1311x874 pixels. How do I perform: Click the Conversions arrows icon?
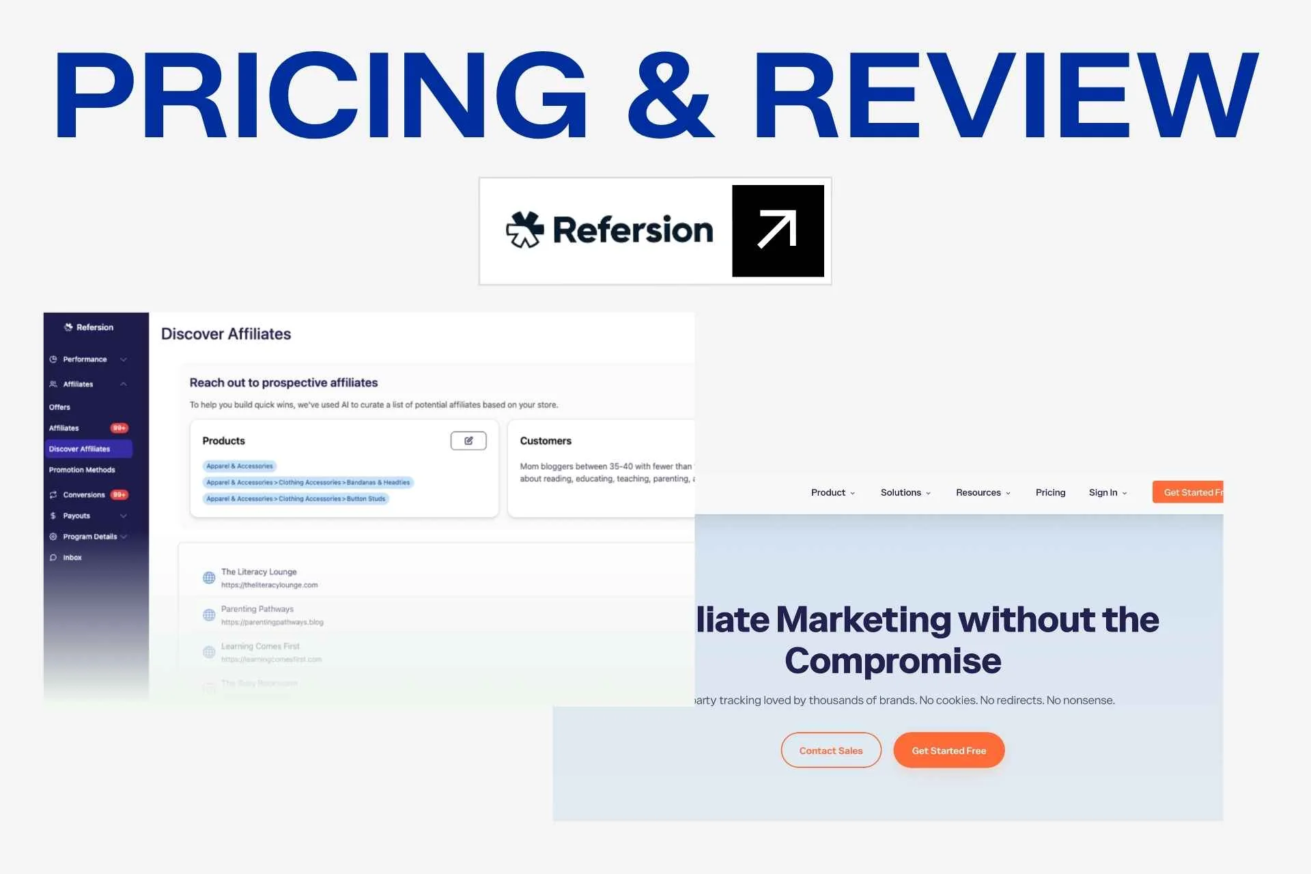click(x=53, y=495)
